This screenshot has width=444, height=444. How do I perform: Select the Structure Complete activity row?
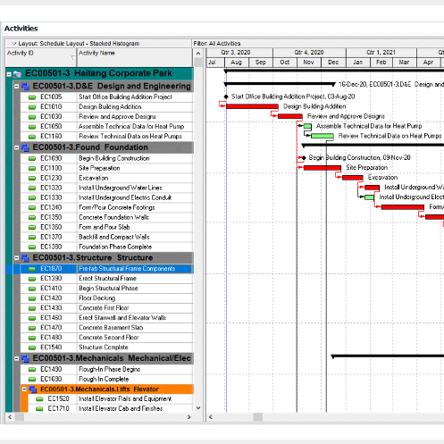tap(106, 348)
